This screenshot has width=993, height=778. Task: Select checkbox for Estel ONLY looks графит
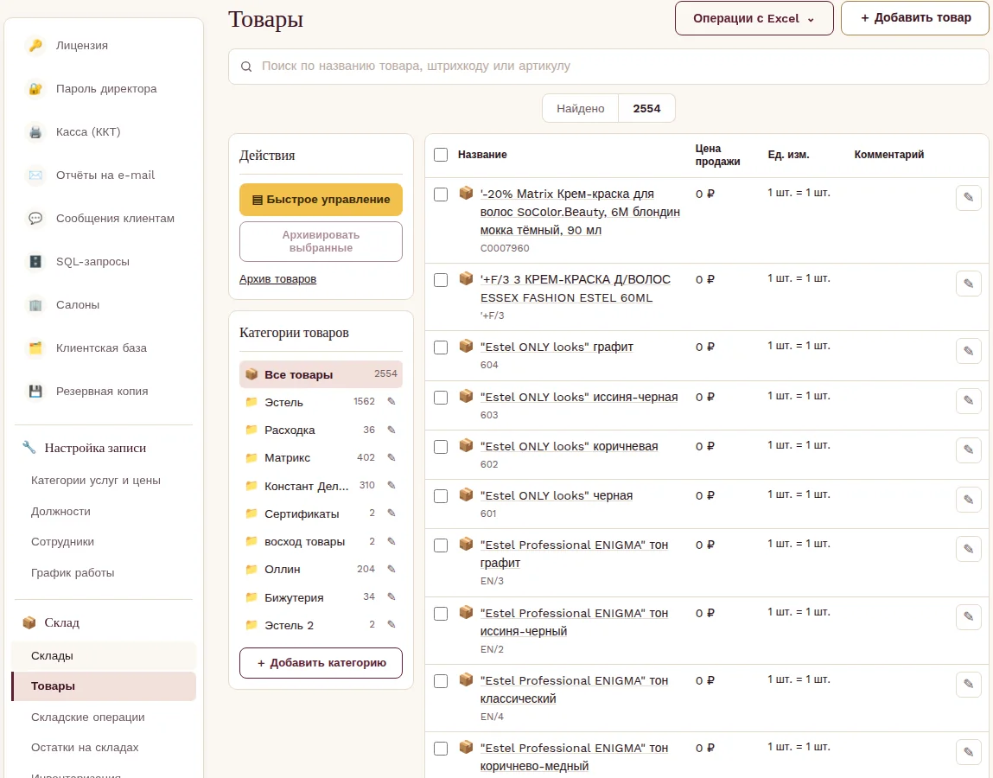[x=441, y=348]
